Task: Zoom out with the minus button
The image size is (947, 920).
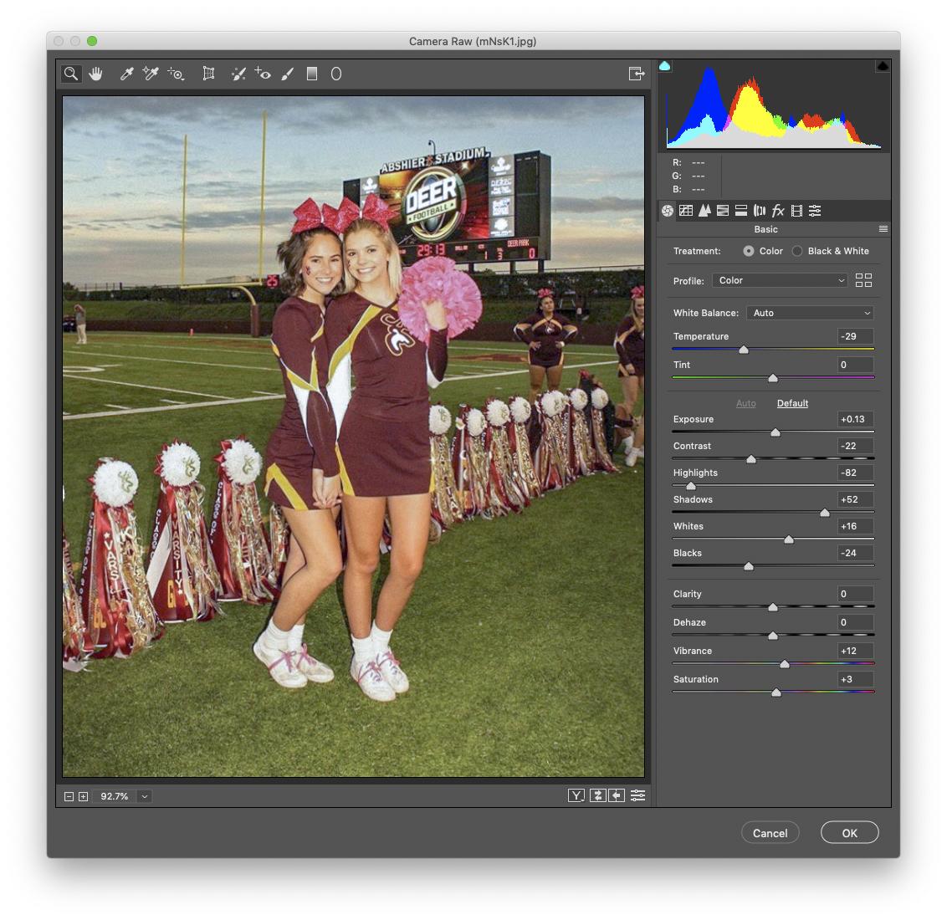Action: (x=69, y=797)
